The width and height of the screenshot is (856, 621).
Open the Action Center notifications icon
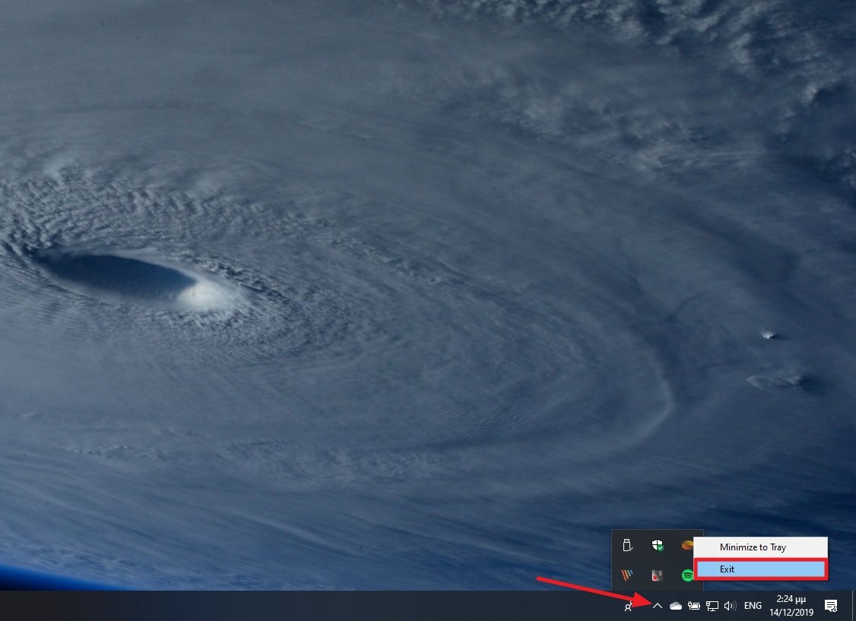[x=831, y=606]
